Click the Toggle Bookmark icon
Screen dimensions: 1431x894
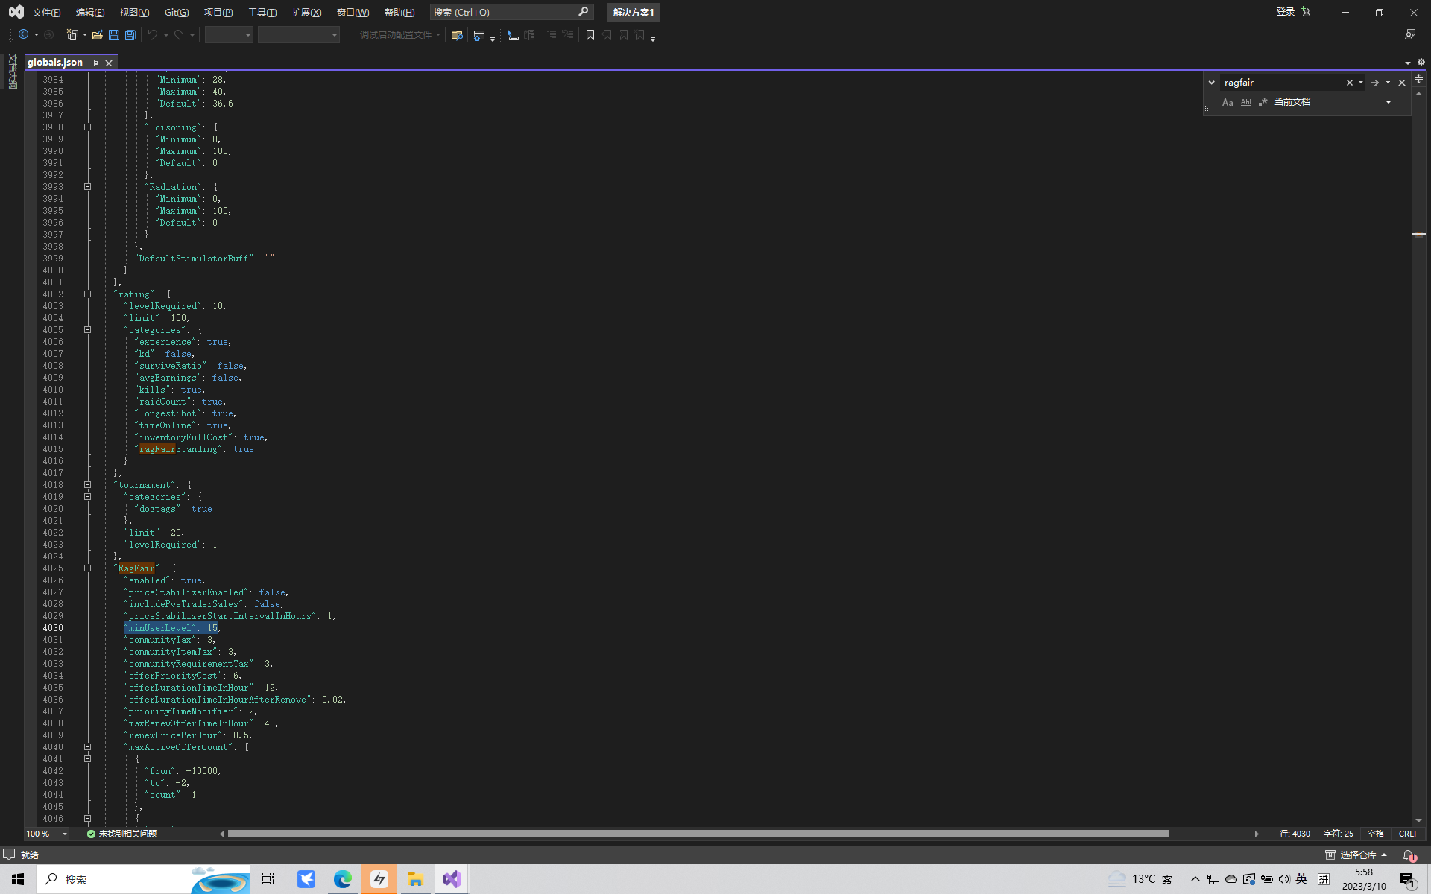click(590, 35)
